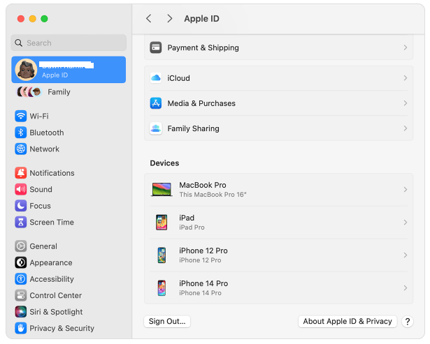This screenshot has height=344, width=430.
Task: Open the Privacy & Security hand icon
Action: [x=21, y=328]
